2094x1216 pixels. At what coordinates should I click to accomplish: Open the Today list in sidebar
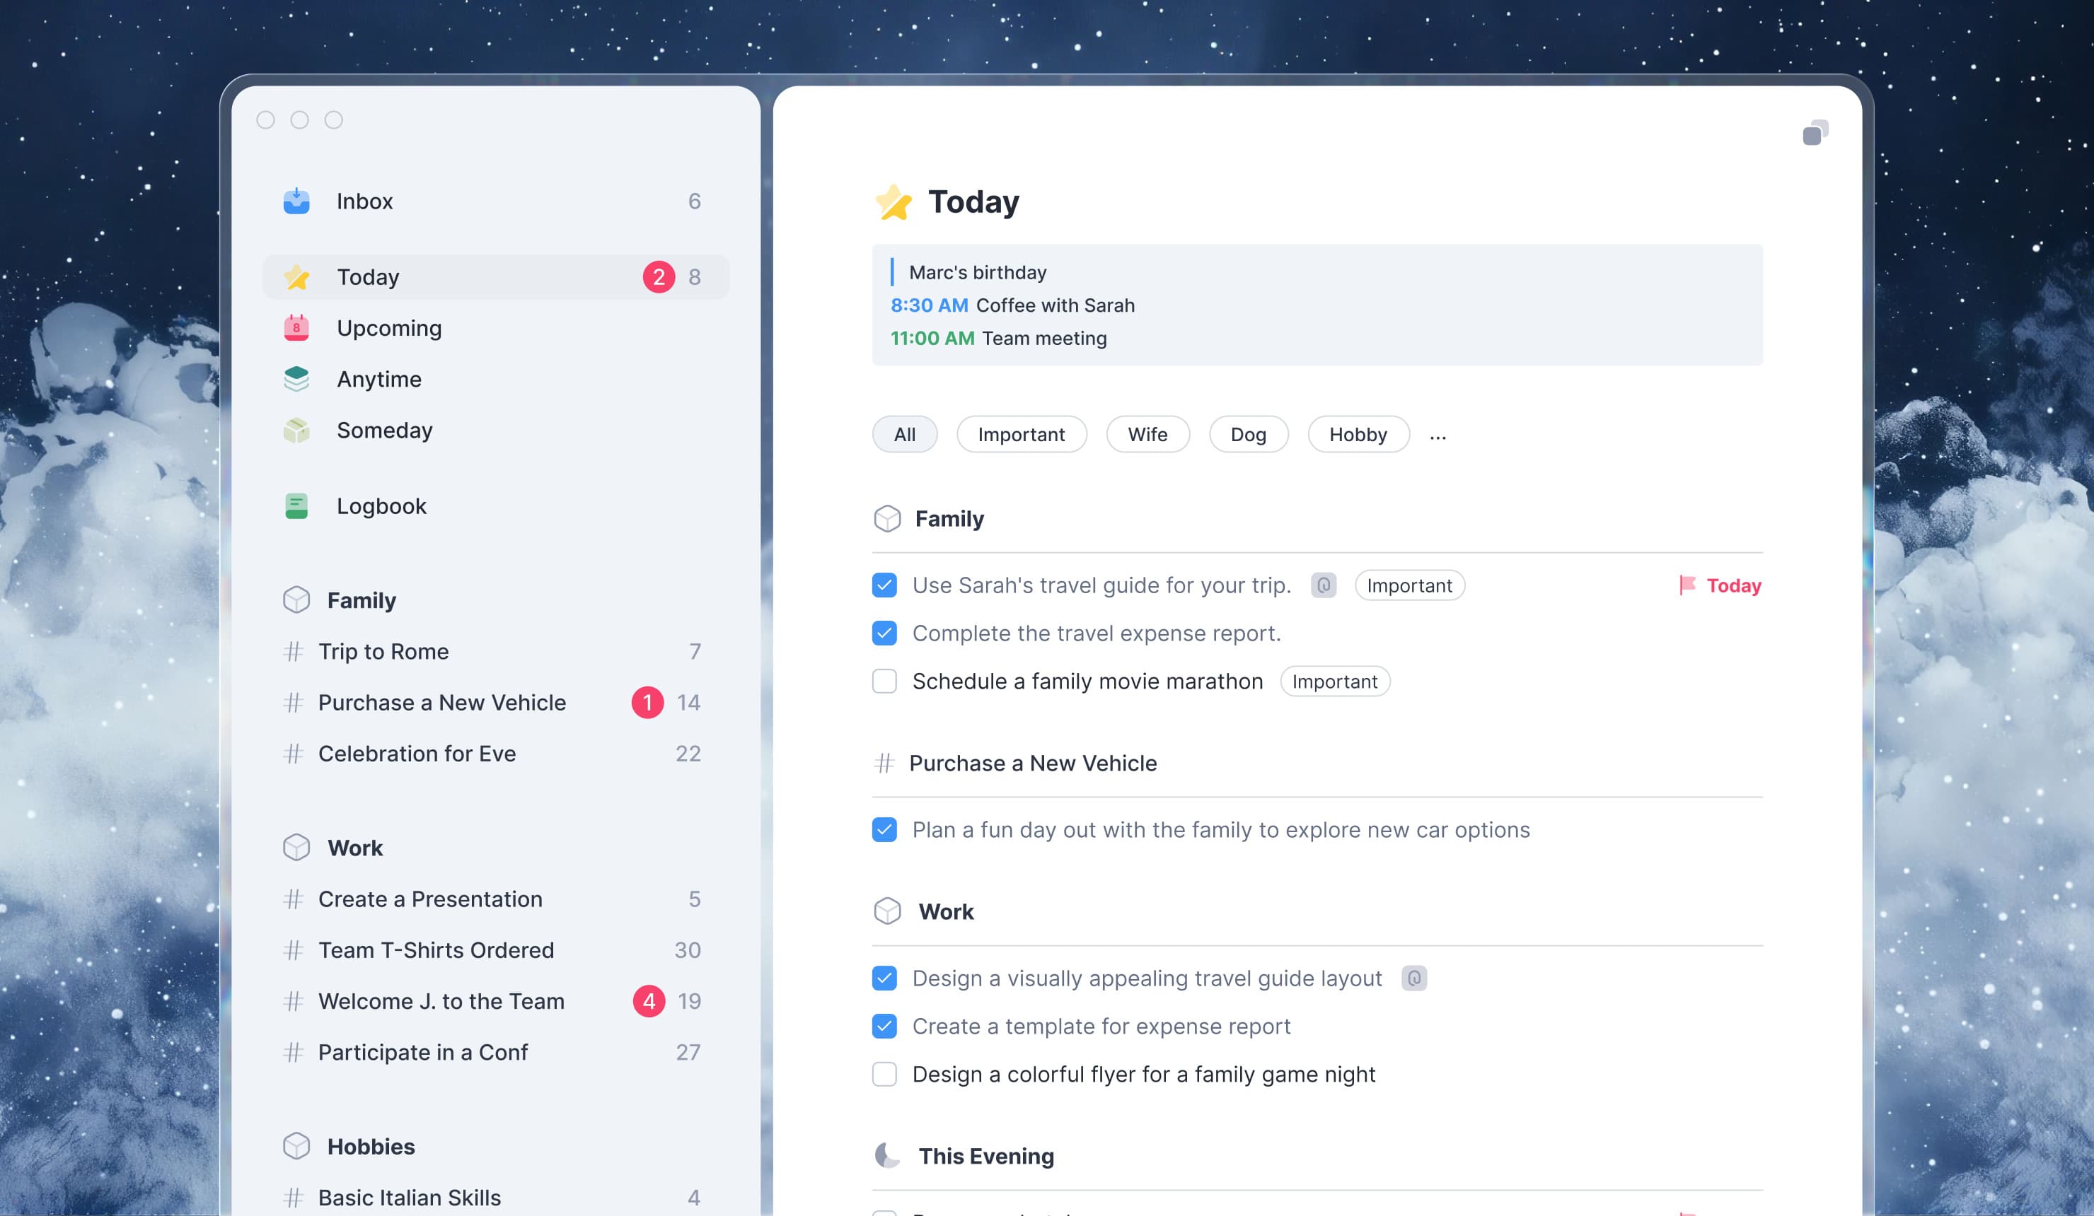[496, 276]
